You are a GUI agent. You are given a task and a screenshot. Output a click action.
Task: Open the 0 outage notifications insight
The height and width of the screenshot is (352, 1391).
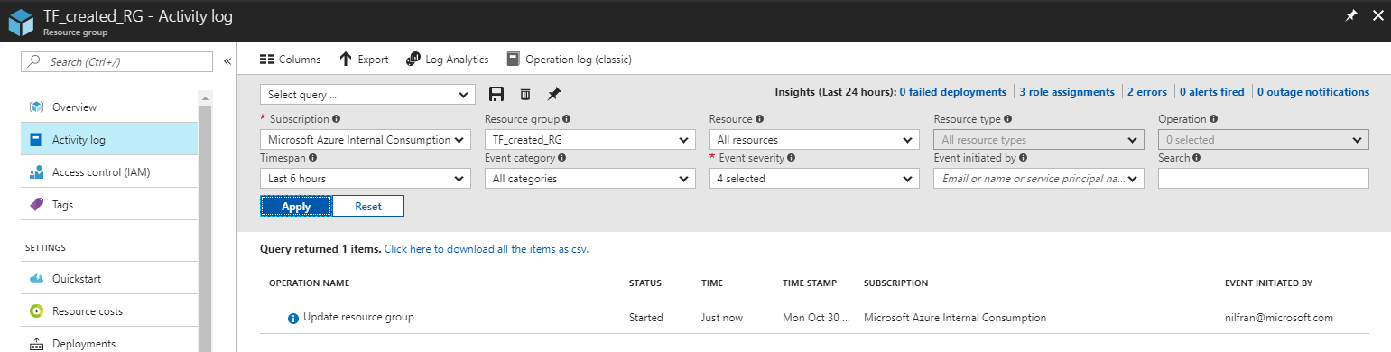click(1313, 92)
